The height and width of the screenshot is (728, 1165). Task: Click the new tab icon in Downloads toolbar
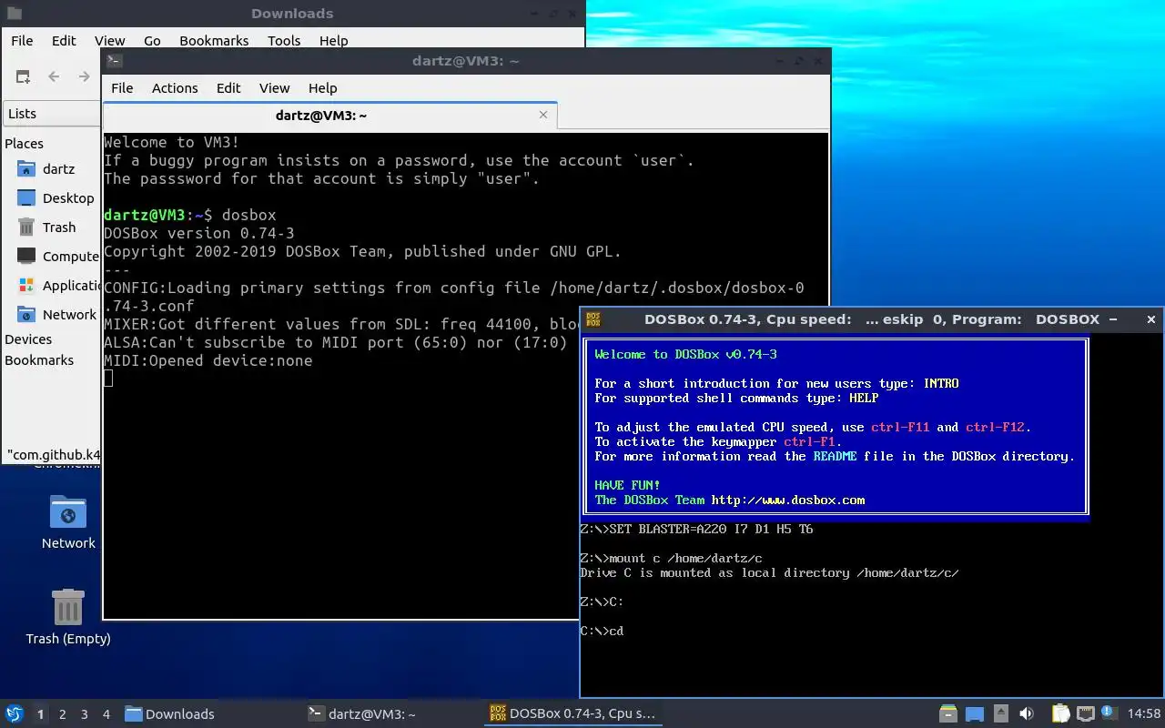click(24, 76)
